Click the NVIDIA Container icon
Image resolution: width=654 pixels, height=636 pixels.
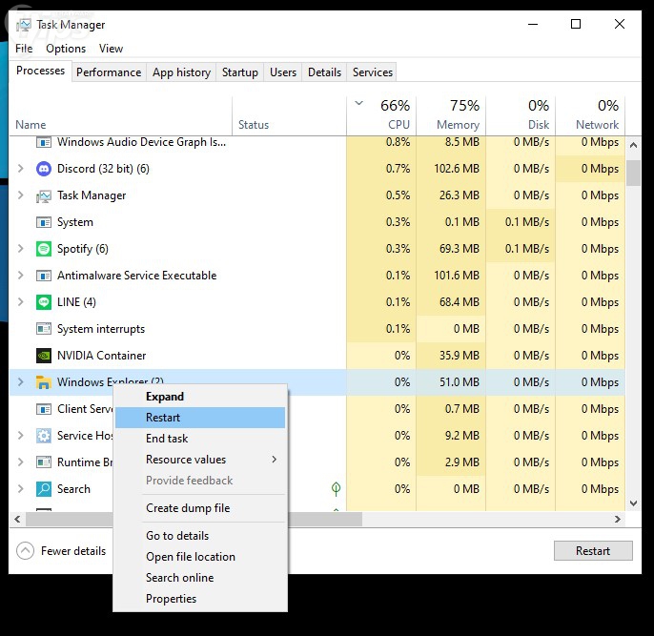(x=44, y=356)
